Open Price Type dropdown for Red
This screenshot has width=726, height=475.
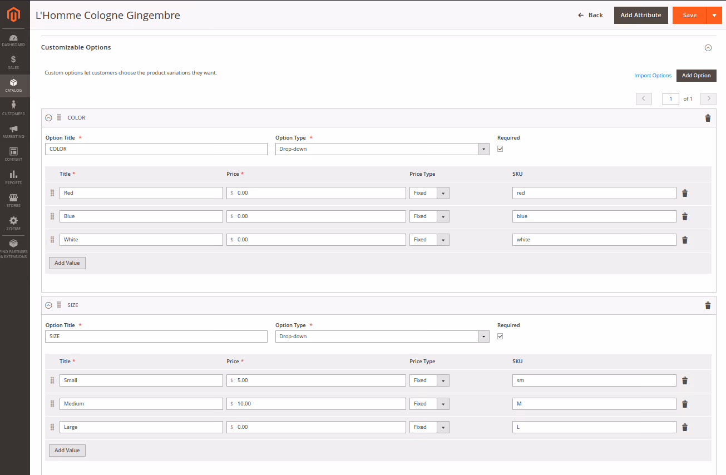(429, 193)
